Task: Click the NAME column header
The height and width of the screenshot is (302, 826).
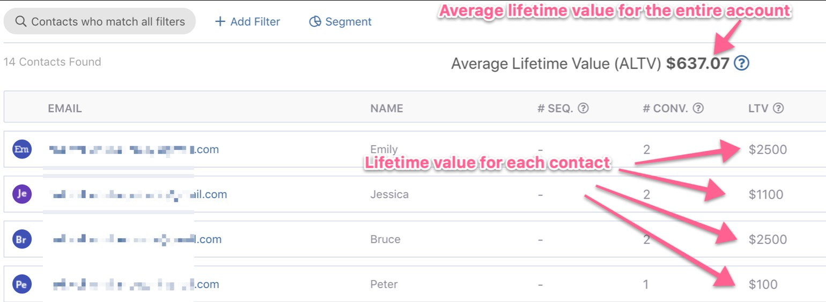Action: (x=386, y=108)
